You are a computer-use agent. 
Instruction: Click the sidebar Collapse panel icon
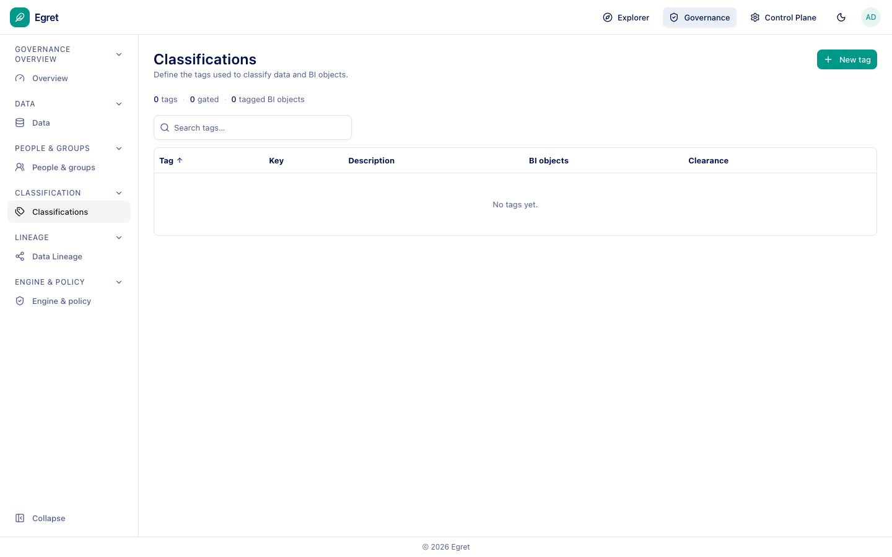coord(20,519)
